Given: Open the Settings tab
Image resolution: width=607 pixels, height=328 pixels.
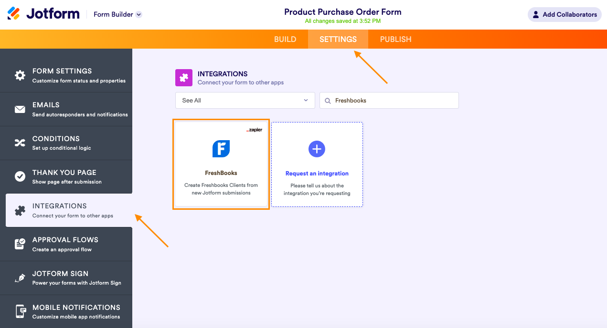Looking at the screenshot, I should tap(338, 39).
